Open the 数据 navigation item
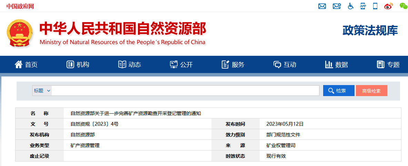Image resolution: width=408 pixels, height=166 pixels. click(337, 64)
